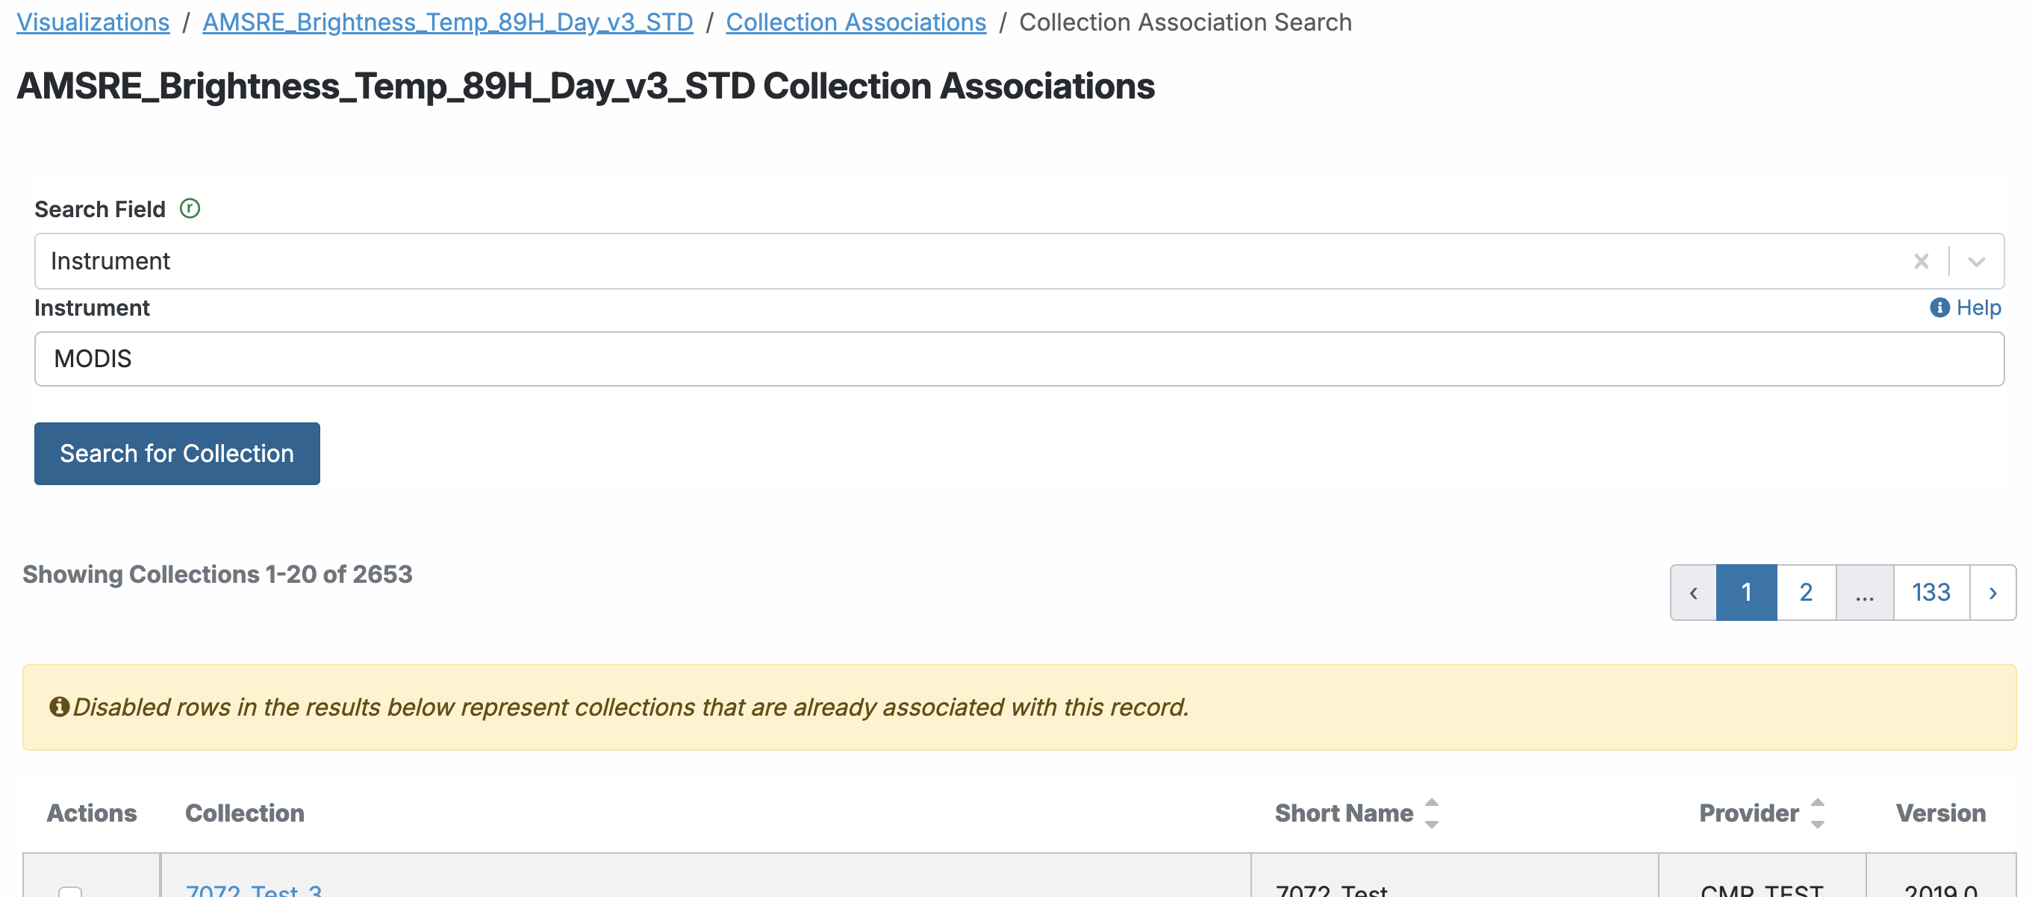
Task: Sort Provider column using sort arrows
Action: tap(1817, 813)
